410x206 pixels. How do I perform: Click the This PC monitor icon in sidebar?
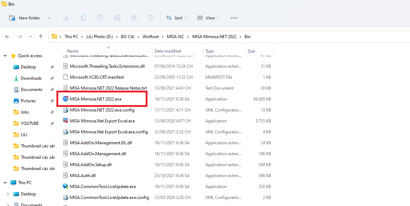[x=13, y=183]
